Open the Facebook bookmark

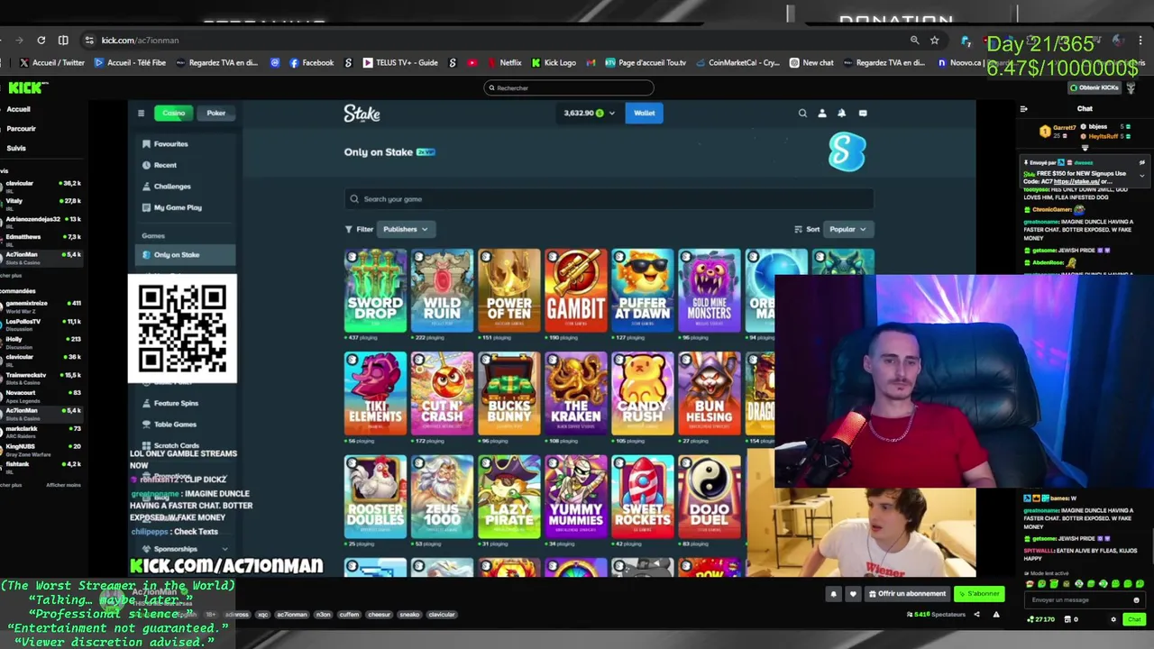point(312,62)
